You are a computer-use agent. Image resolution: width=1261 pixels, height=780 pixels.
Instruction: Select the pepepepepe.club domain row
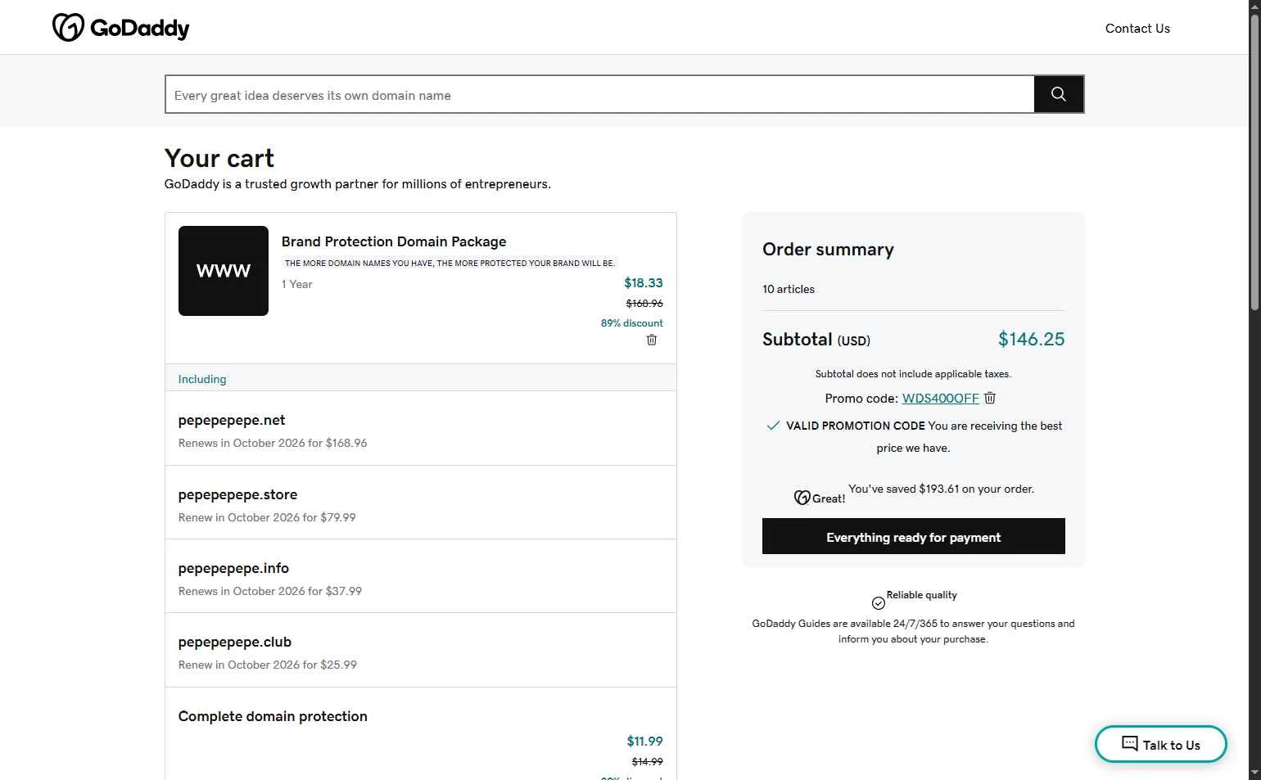click(x=421, y=651)
